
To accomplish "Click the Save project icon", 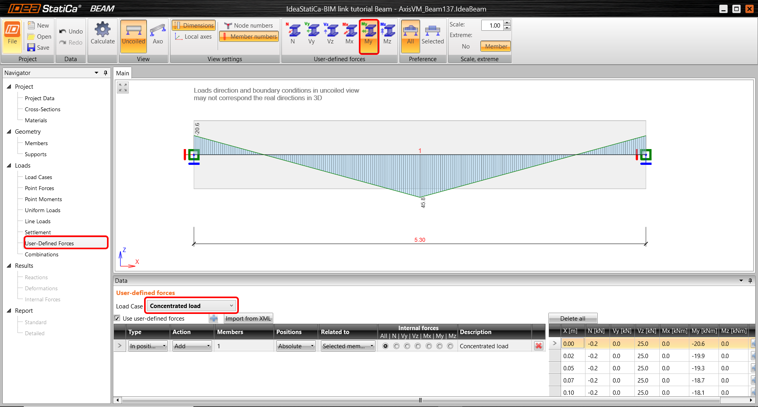I will [x=31, y=47].
